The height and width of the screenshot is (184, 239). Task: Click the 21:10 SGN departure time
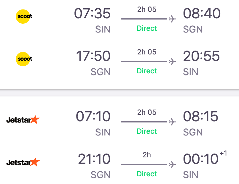coord(94,159)
